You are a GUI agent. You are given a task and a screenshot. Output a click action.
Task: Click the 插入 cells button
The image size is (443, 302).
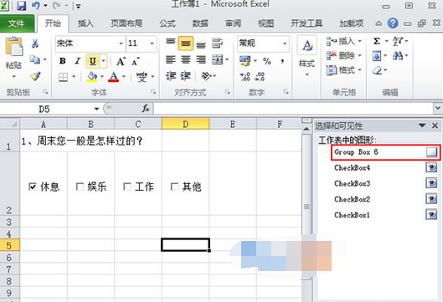point(344,42)
